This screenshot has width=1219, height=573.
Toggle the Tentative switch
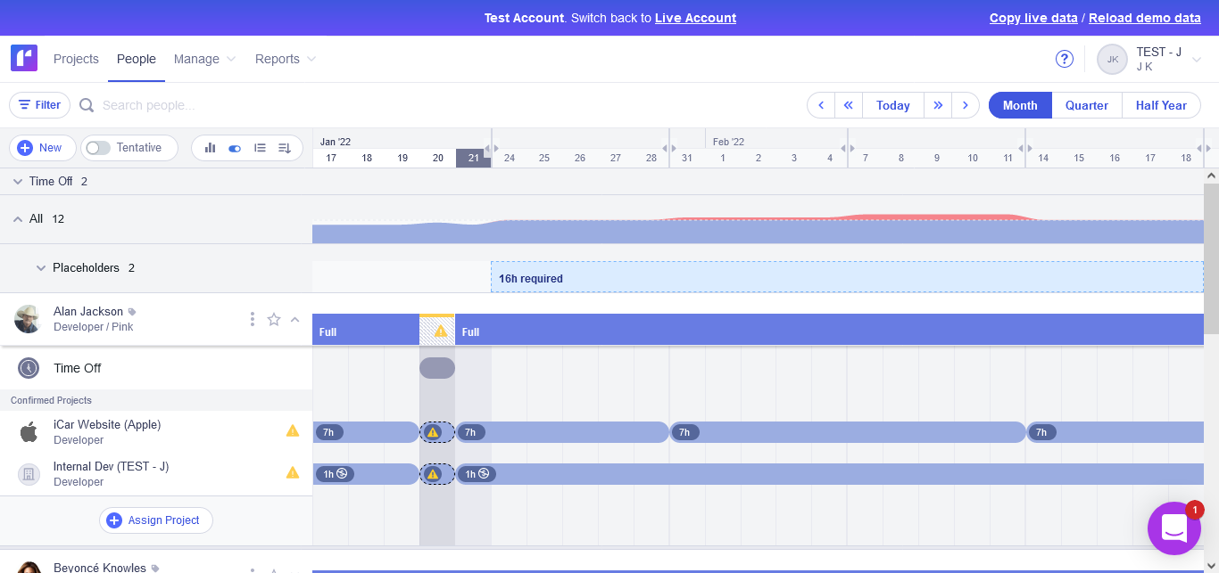click(x=98, y=148)
